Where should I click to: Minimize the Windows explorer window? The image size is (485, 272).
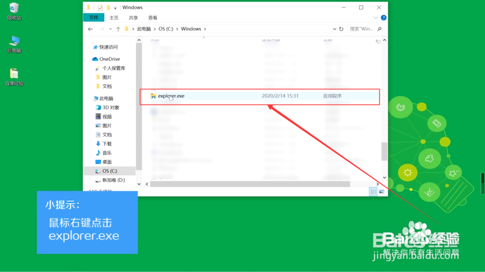(344, 7)
